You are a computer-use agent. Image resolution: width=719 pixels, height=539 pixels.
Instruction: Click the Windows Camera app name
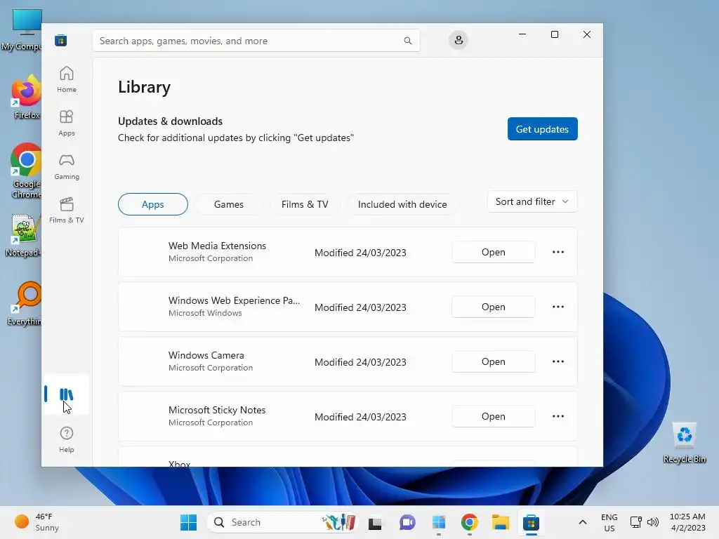coord(206,355)
